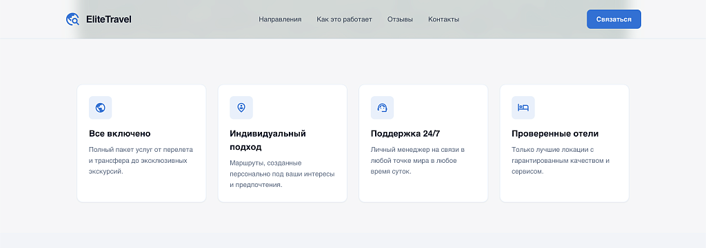706x248 pixels.
Task: Click the EliteTravel globe logo icon
Action: 72,19
